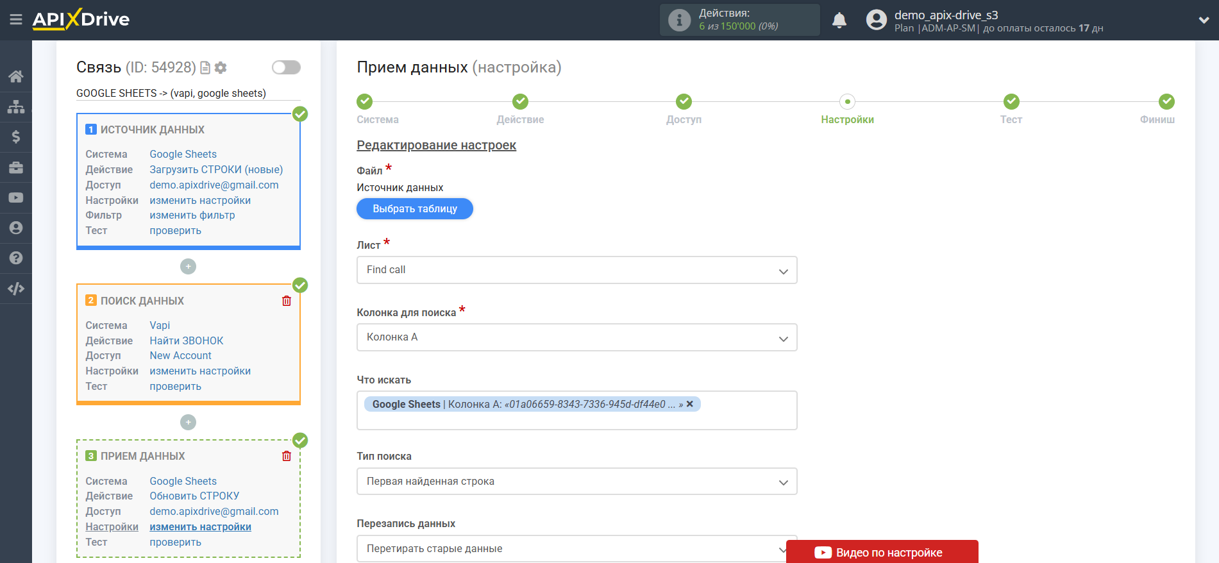Click the Vapi system link
This screenshot has width=1219, height=563.
[x=160, y=325]
